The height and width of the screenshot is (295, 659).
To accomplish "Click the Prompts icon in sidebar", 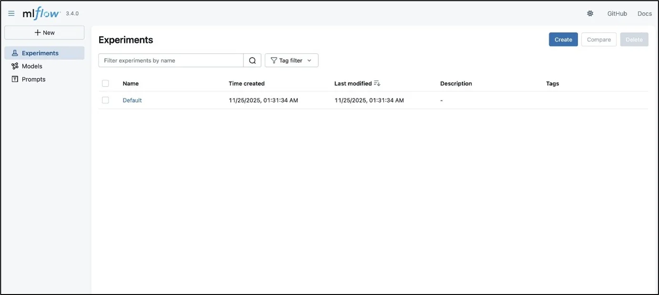I will 15,79.
